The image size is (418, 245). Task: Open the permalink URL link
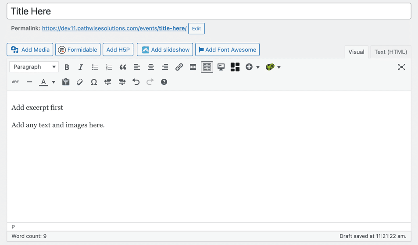pos(114,28)
